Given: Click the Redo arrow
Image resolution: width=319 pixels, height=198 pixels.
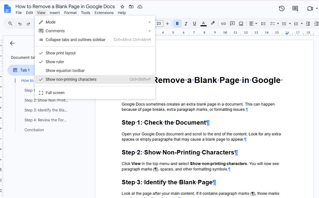Looking at the screenshot, I should 29,24.
